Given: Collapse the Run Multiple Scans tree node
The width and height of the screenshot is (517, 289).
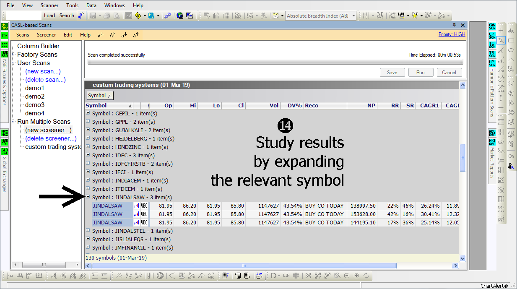Looking at the screenshot, I should coord(13,122).
